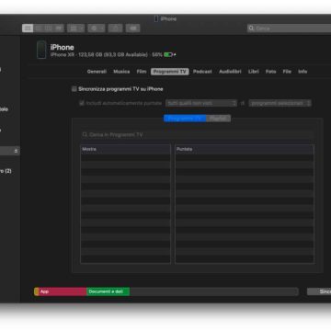Click the Sincronizza button at bottom right

319,291
